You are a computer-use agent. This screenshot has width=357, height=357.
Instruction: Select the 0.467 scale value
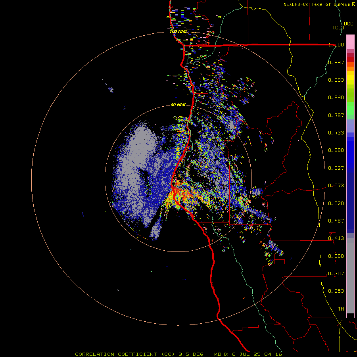[336, 221]
